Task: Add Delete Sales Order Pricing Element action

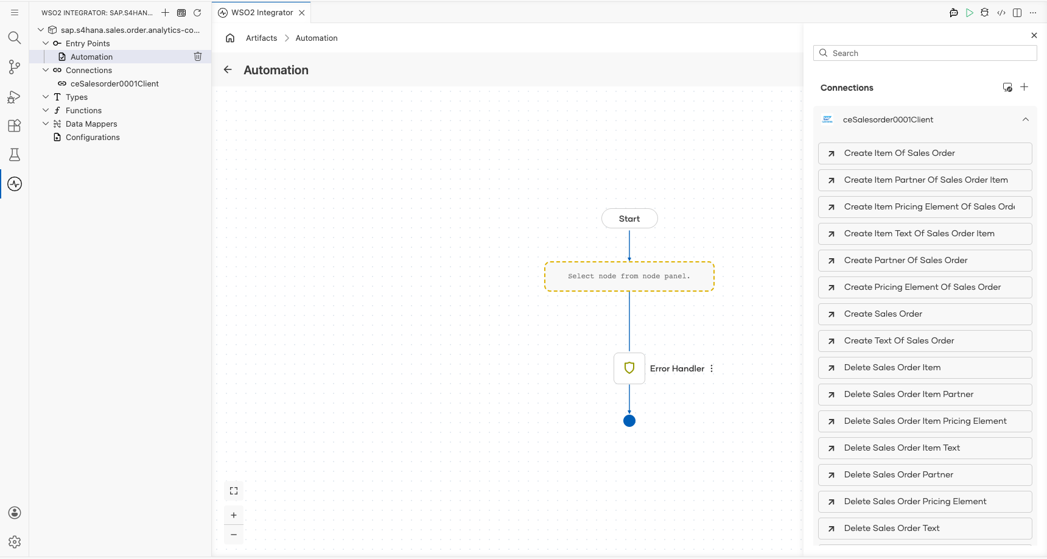Action: coord(925,502)
